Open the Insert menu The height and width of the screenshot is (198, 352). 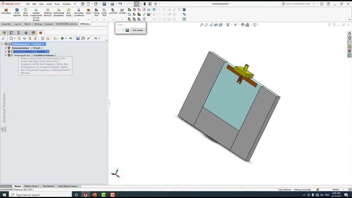coord(49,4)
